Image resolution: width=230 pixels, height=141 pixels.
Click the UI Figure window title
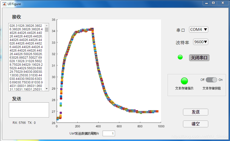[x=14, y=4]
